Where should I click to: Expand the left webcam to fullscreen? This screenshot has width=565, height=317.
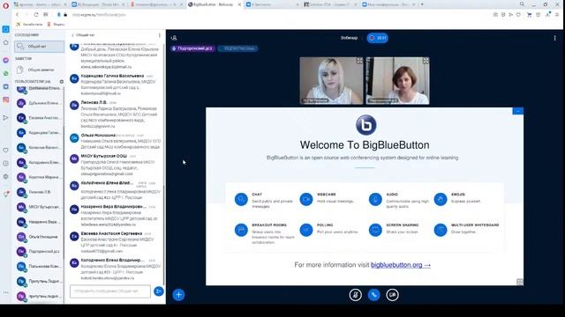click(359, 61)
